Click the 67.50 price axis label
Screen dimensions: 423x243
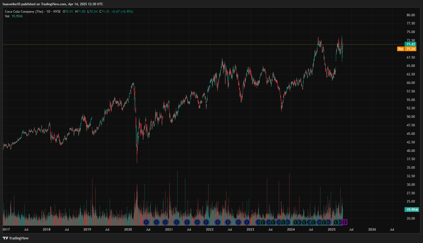click(x=411, y=58)
